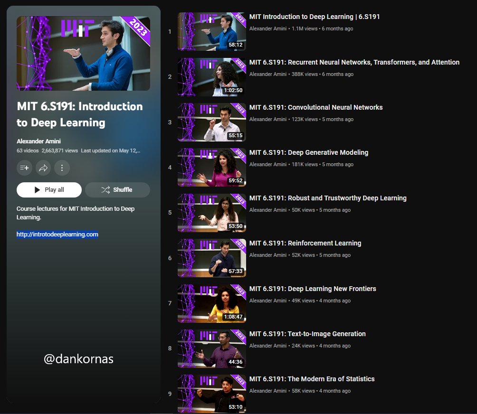This screenshot has height=414, width=477.
Task: Click Alexander Amini under the 24K views video
Action: [267, 346]
